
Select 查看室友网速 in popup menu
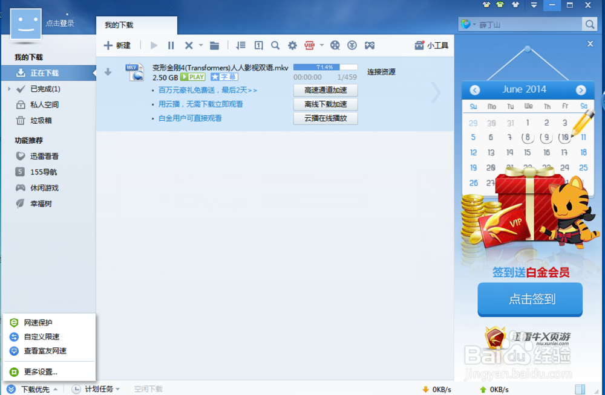click(50, 351)
